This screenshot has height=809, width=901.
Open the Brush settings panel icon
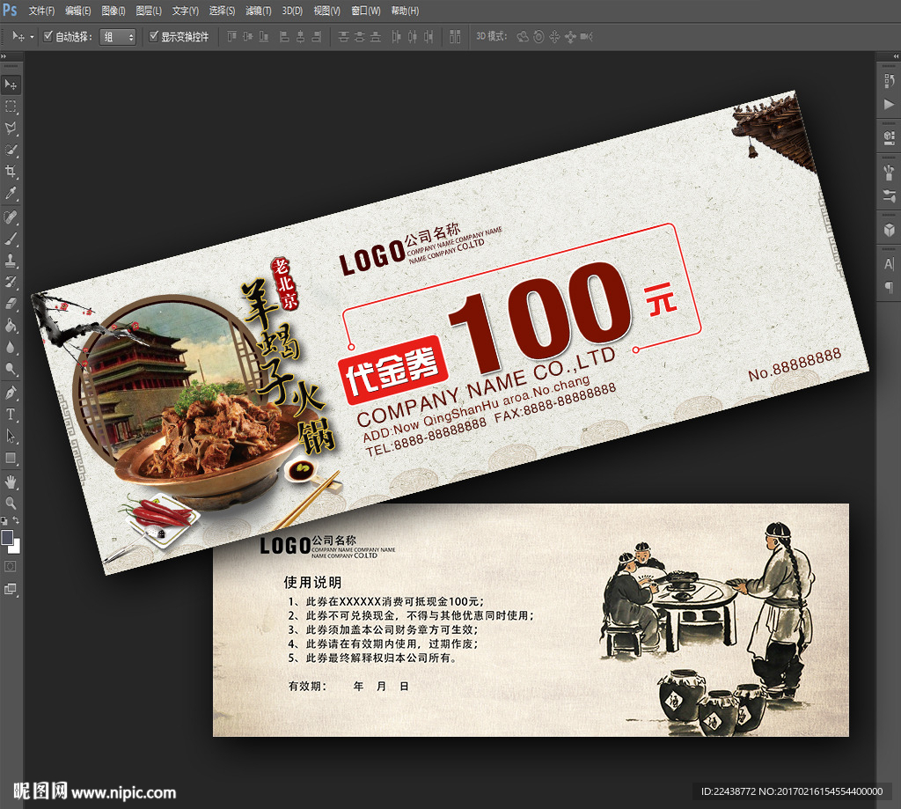pyautogui.click(x=889, y=172)
